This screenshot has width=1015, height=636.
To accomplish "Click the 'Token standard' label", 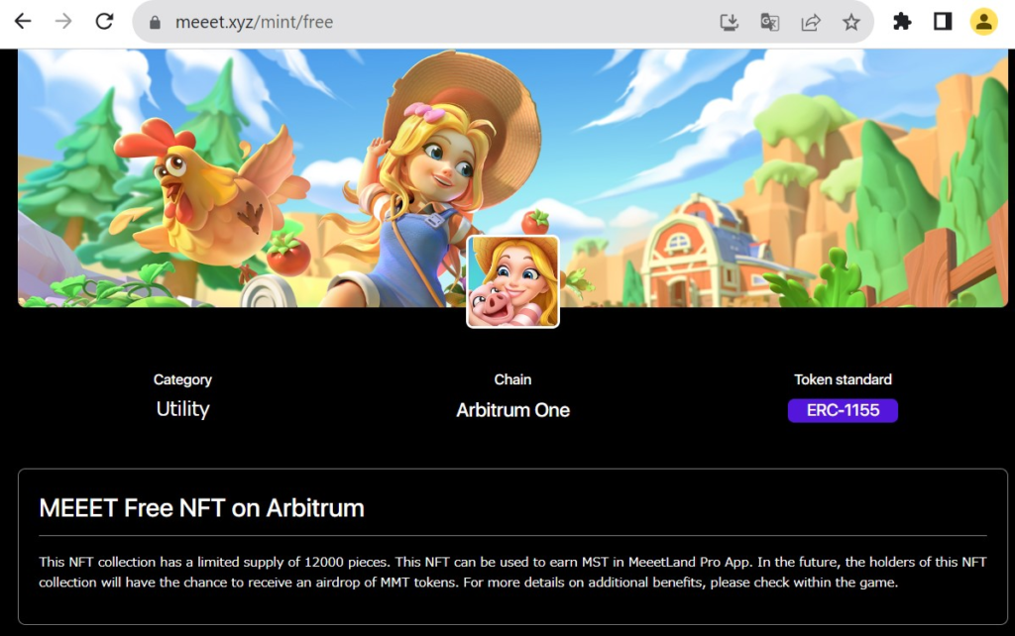I will point(843,379).
